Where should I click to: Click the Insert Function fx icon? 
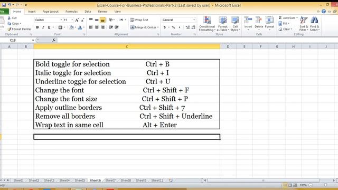click(54, 40)
